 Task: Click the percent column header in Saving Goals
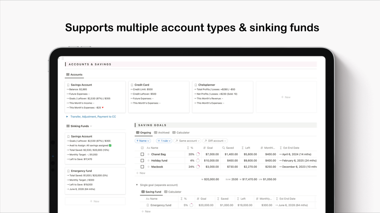pyautogui.click(x=190, y=148)
